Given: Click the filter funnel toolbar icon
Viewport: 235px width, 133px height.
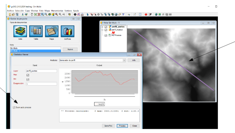Looking at the screenshot, I should coord(123,15).
